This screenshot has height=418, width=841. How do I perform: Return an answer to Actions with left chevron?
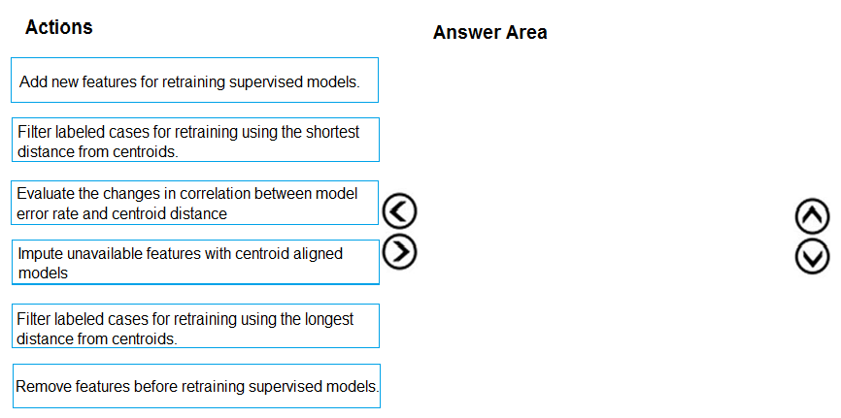click(400, 209)
